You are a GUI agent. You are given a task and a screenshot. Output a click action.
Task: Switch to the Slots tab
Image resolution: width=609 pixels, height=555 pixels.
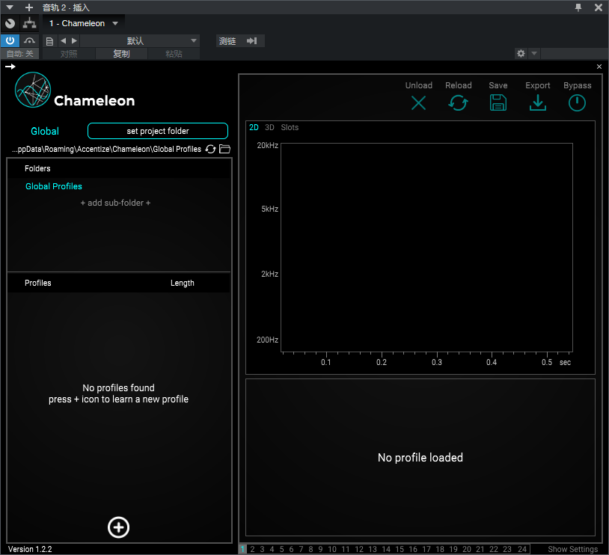tap(290, 127)
